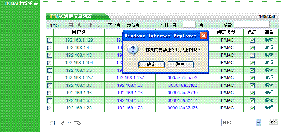Edit entry 192.168.1.137 via 编辑
This screenshot has width=283, height=132.
click(x=269, y=77)
